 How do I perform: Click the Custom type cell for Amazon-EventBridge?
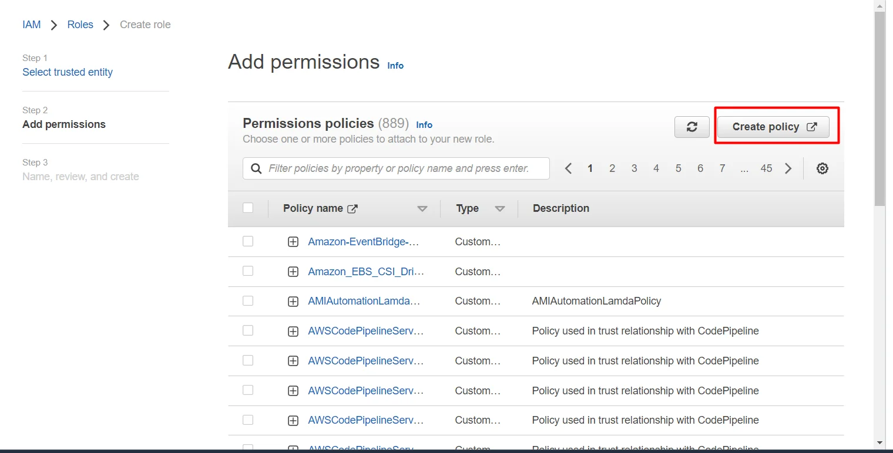(x=478, y=242)
